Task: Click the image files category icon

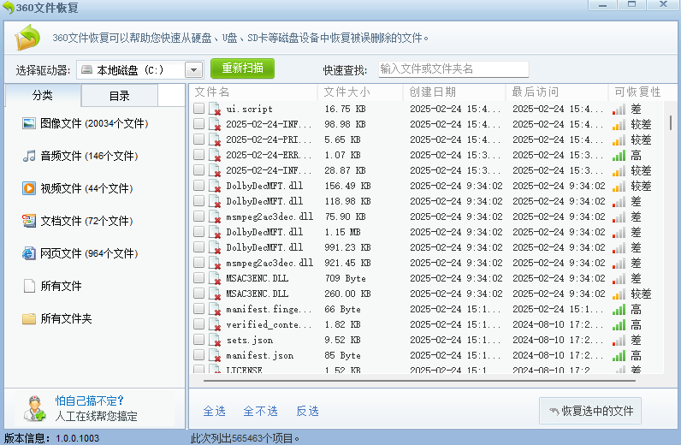Action: point(29,123)
